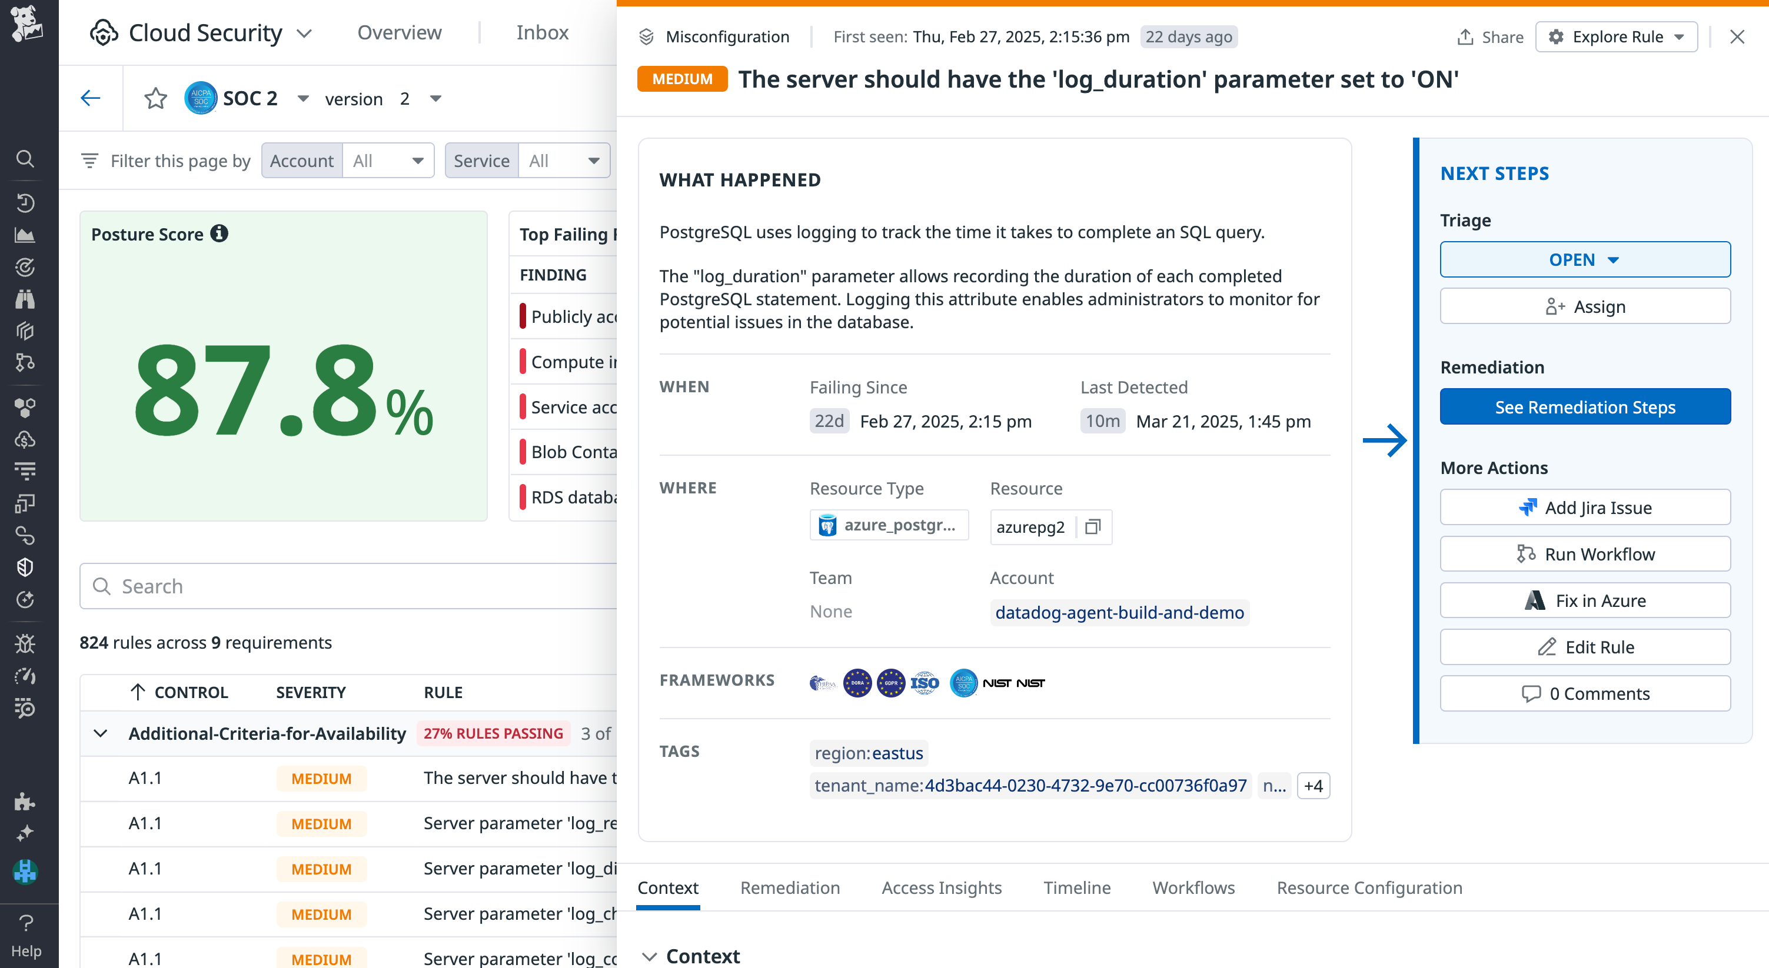1769x968 pixels.
Task: Open Bits AI via the sparkles icon
Action: pyautogui.click(x=25, y=832)
